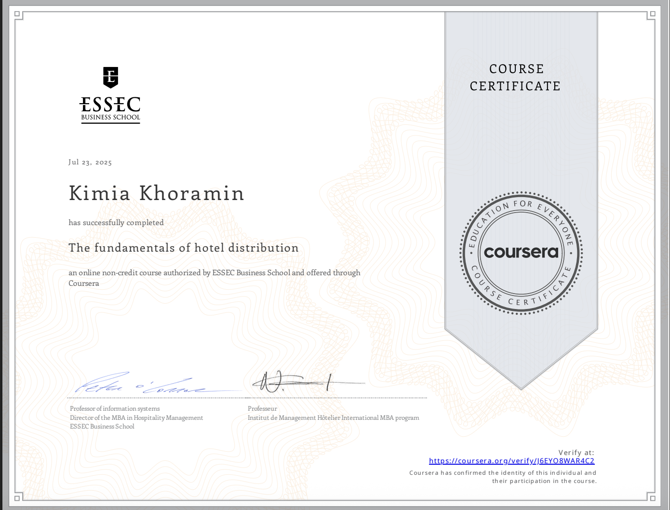Viewport: 670px width, 510px height.
Task: Click the 'Verify at:' label text
Action: [x=576, y=452]
